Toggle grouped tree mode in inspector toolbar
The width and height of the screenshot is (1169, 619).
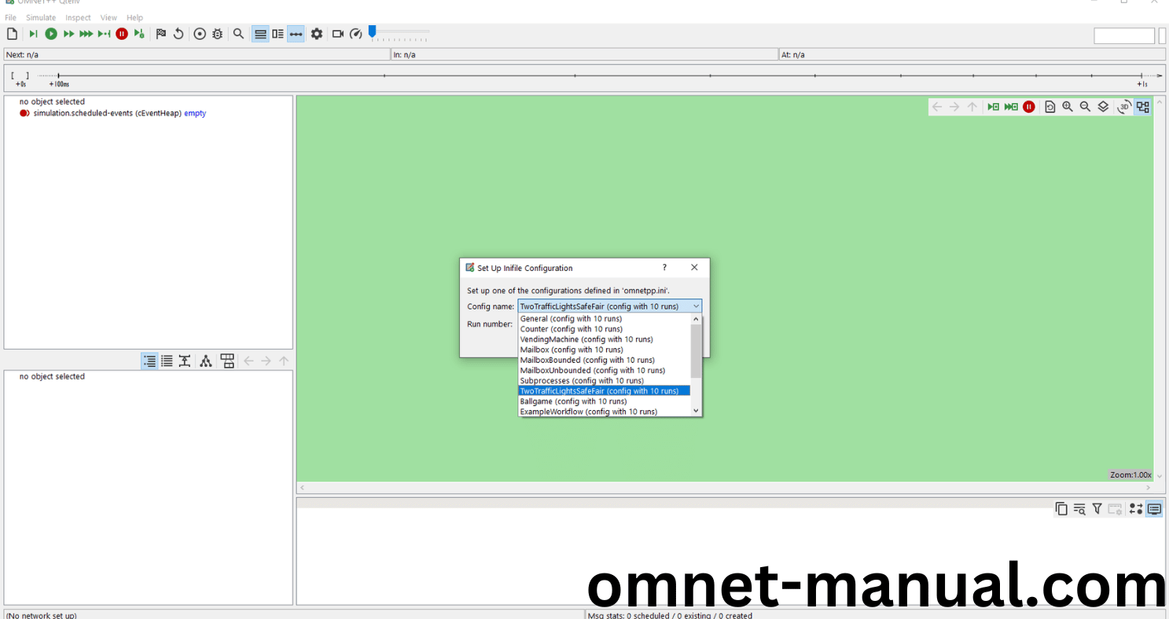click(149, 361)
